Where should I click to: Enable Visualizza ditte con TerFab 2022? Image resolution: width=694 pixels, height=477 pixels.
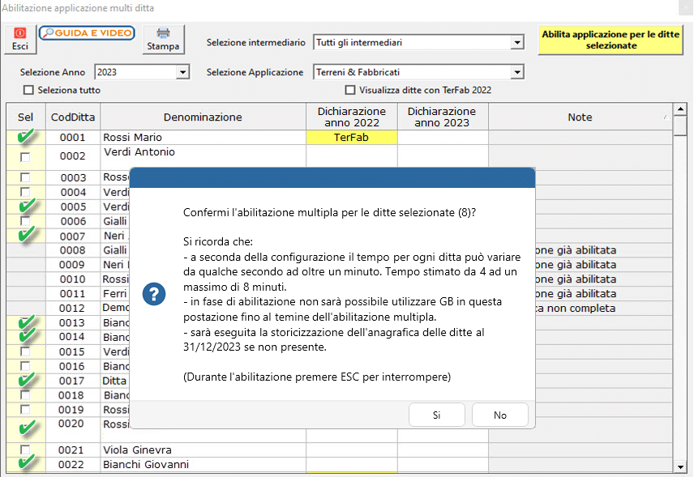pos(351,89)
